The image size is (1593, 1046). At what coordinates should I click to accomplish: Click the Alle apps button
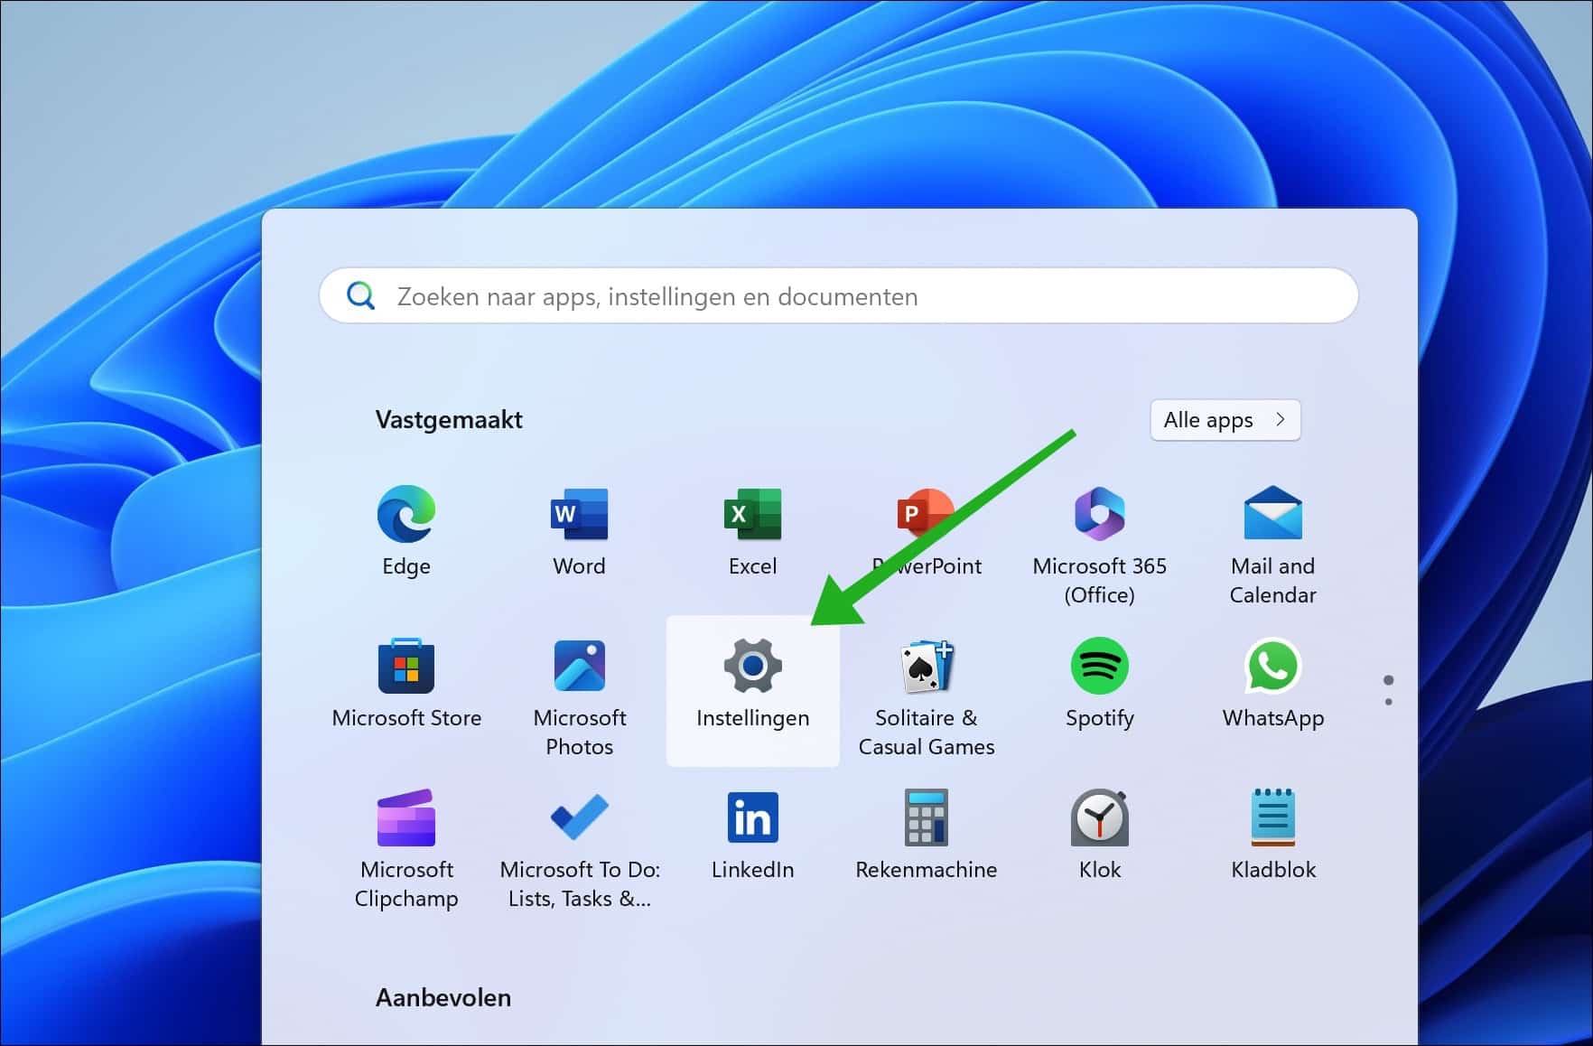(x=1225, y=420)
